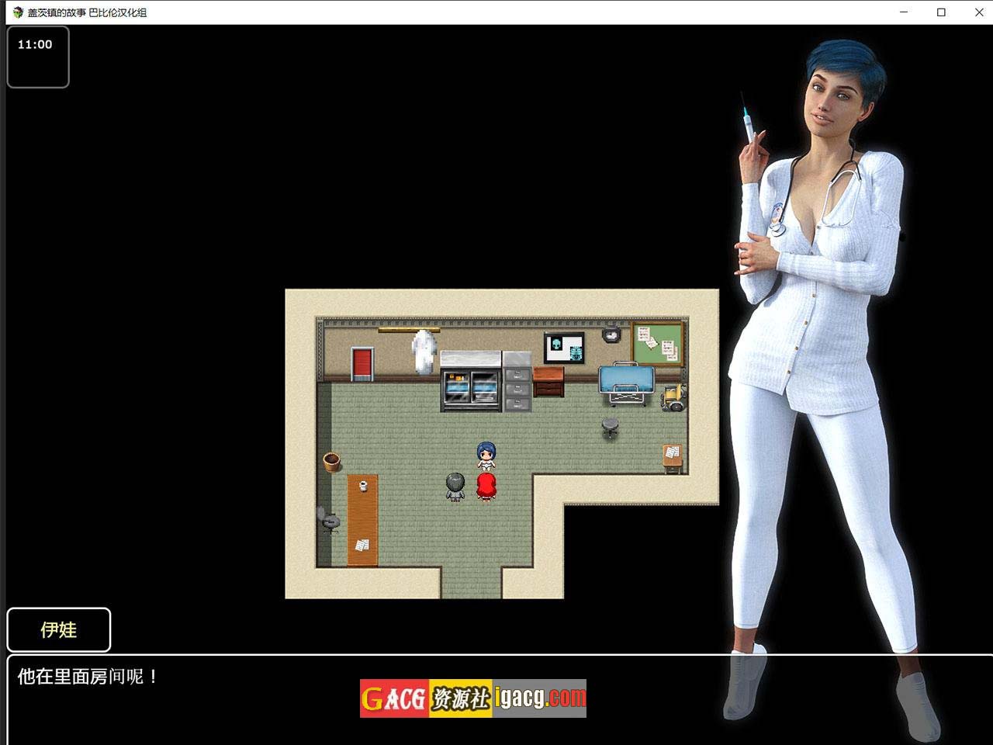The image size is (993, 745).
Task: Select the glass medicine cabinet
Action: coord(470,385)
